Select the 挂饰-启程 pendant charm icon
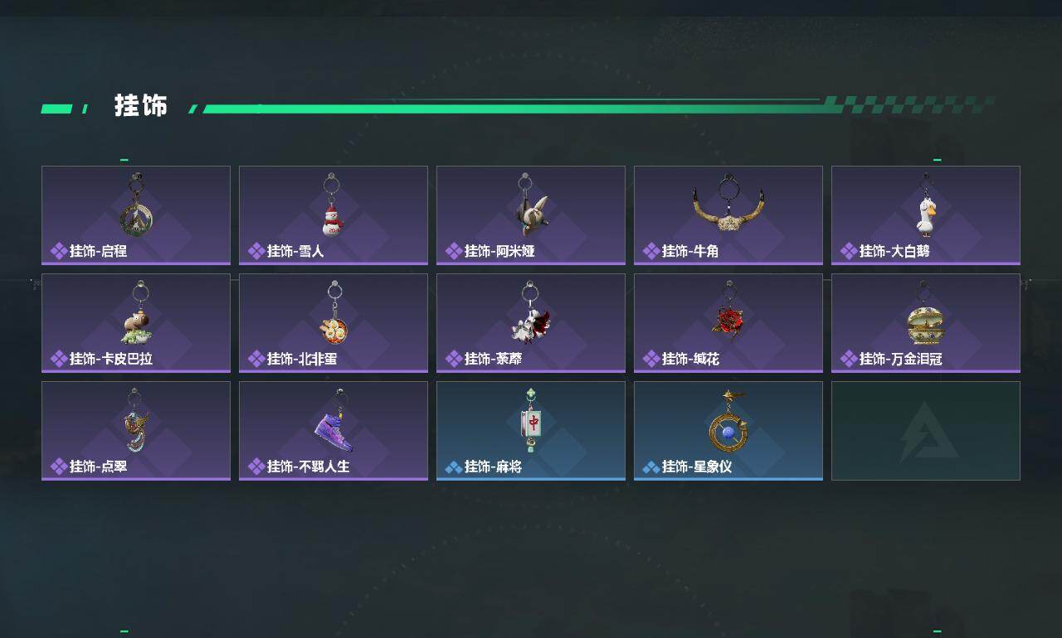1062x638 pixels. (x=136, y=206)
